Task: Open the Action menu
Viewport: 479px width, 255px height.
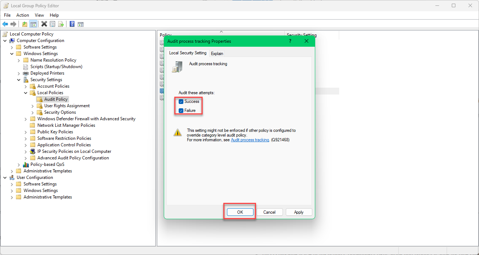Action: (23, 15)
